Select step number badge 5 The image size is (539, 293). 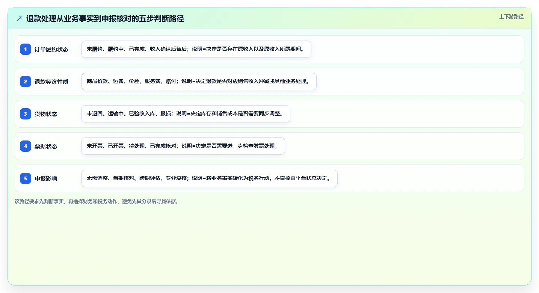(x=26, y=178)
